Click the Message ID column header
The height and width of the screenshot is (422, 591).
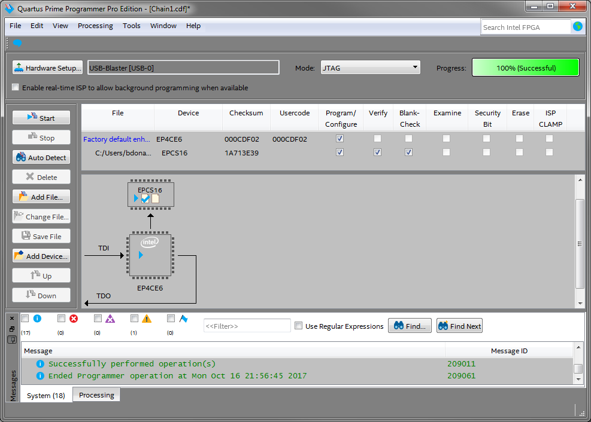pos(509,350)
